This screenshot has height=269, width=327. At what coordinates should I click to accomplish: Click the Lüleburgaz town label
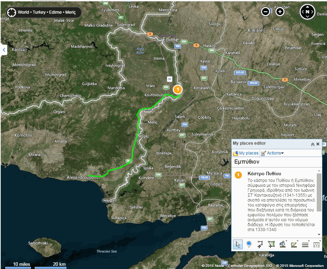pos(274,87)
